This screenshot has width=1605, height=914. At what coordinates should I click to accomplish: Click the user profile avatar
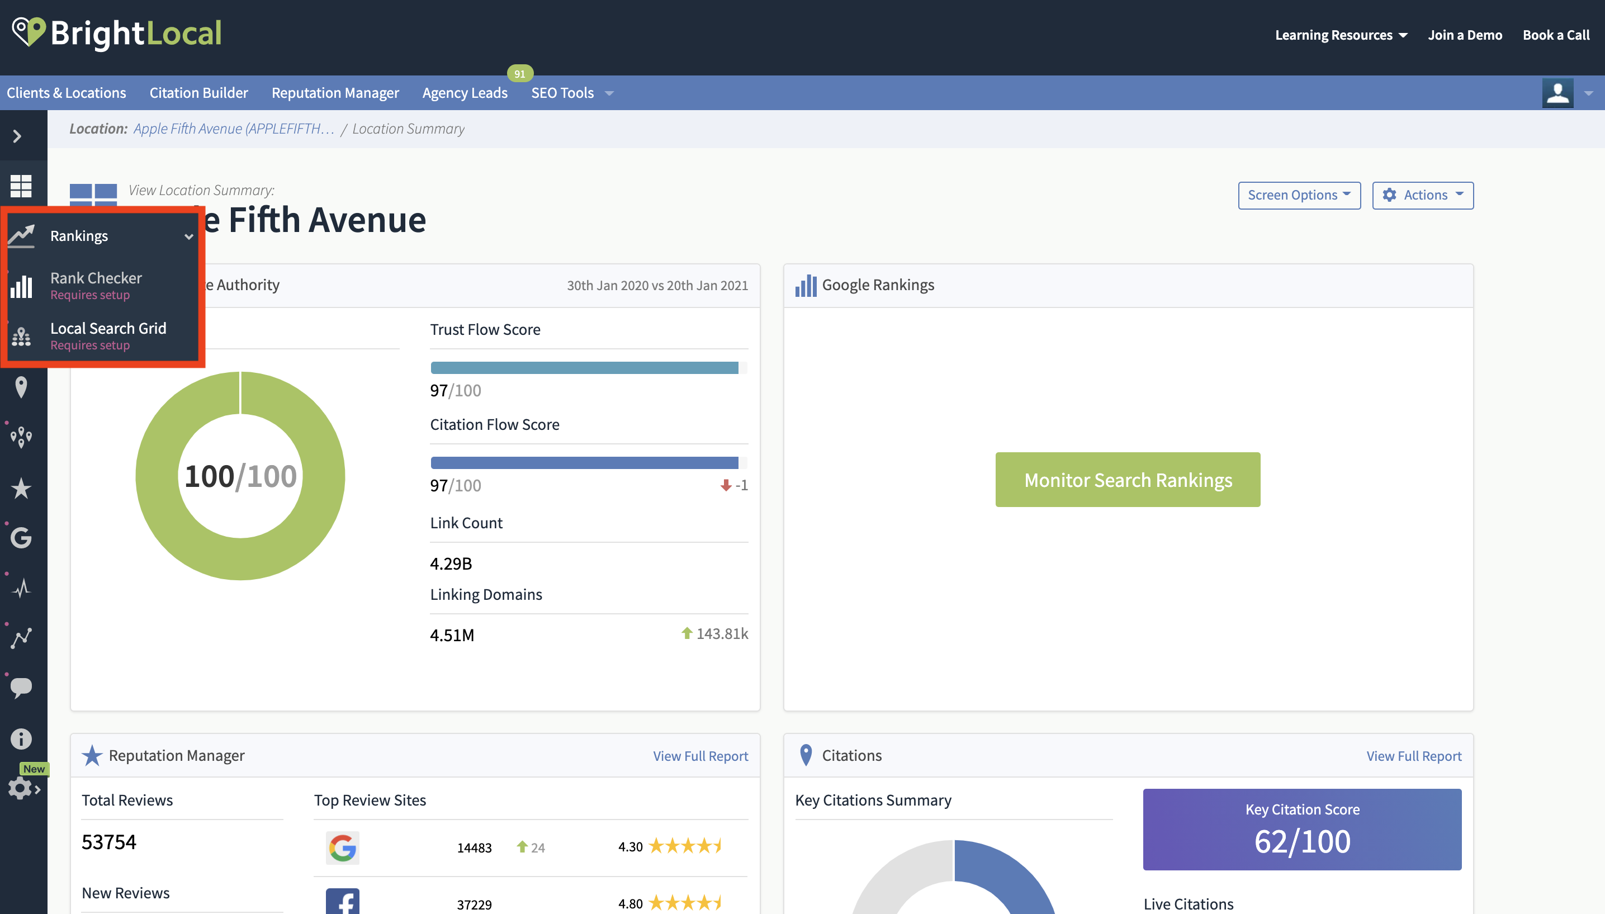[1557, 93]
